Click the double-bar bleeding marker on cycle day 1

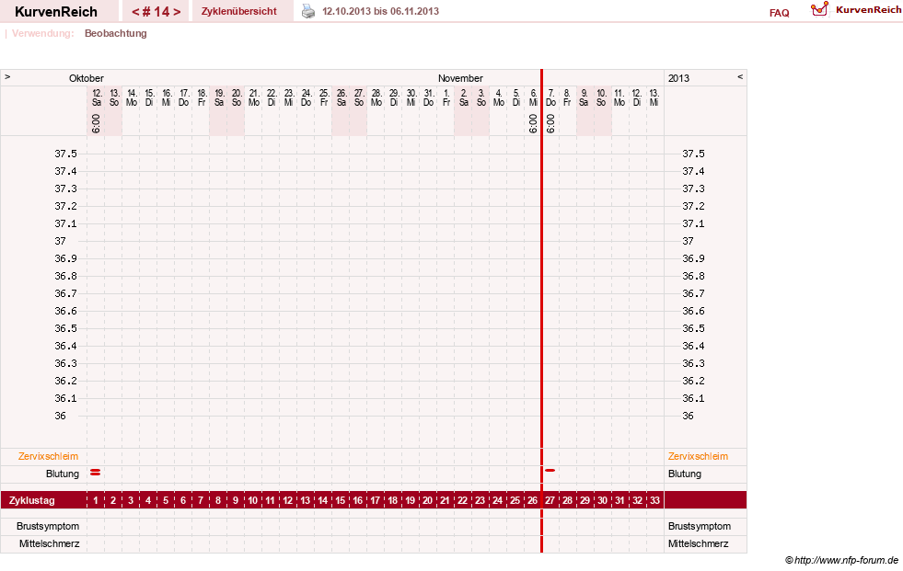pos(96,472)
